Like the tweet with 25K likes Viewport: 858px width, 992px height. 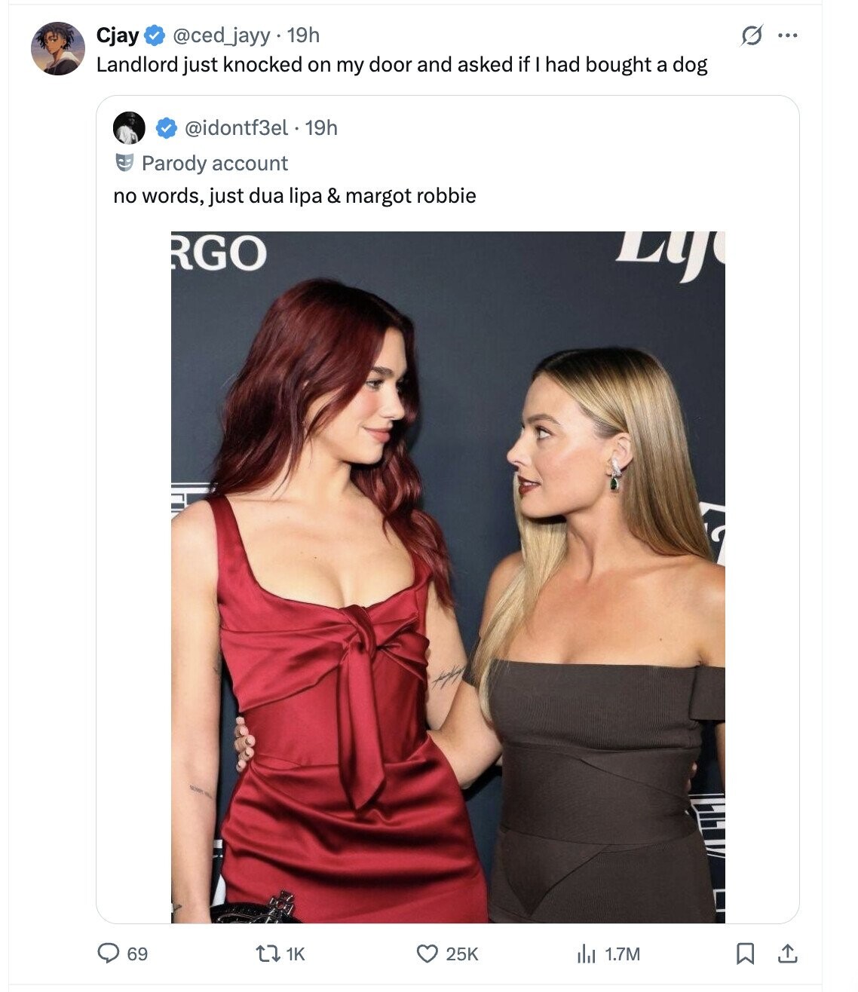[427, 954]
